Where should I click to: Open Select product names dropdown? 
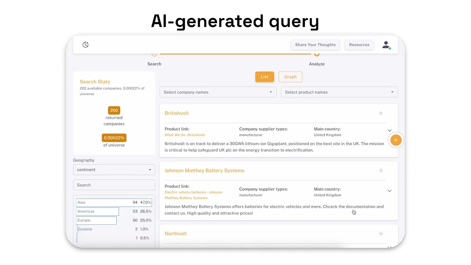coord(339,92)
